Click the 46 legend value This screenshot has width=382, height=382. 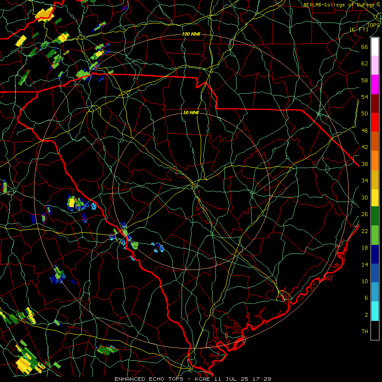365,131
